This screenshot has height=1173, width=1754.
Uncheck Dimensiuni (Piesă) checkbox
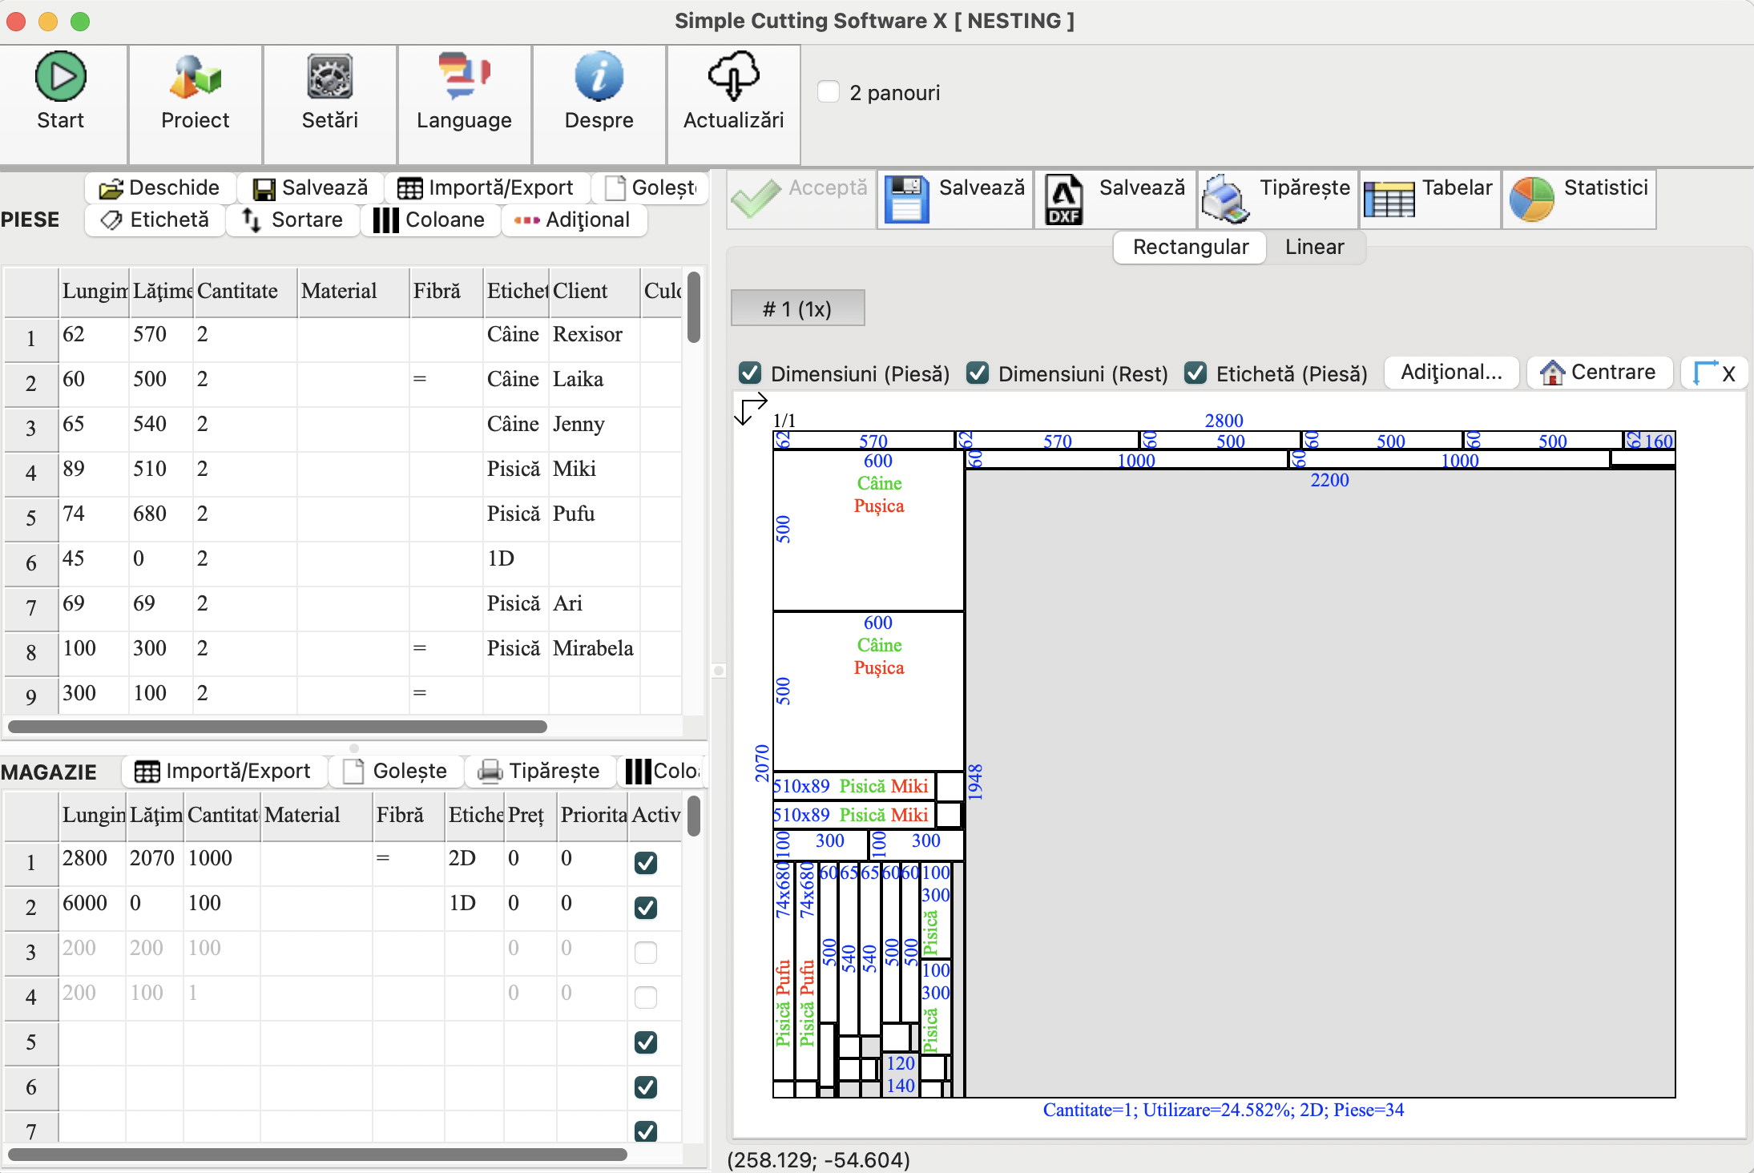coord(750,373)
